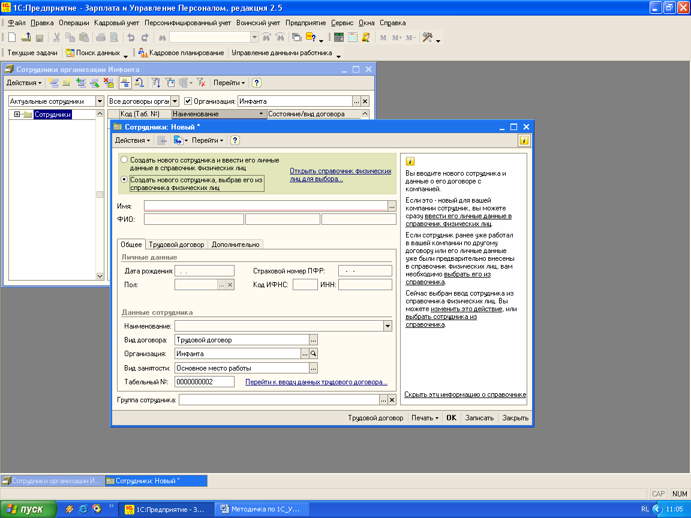Click the hammer and wrench settings icon

pos(427,37)
